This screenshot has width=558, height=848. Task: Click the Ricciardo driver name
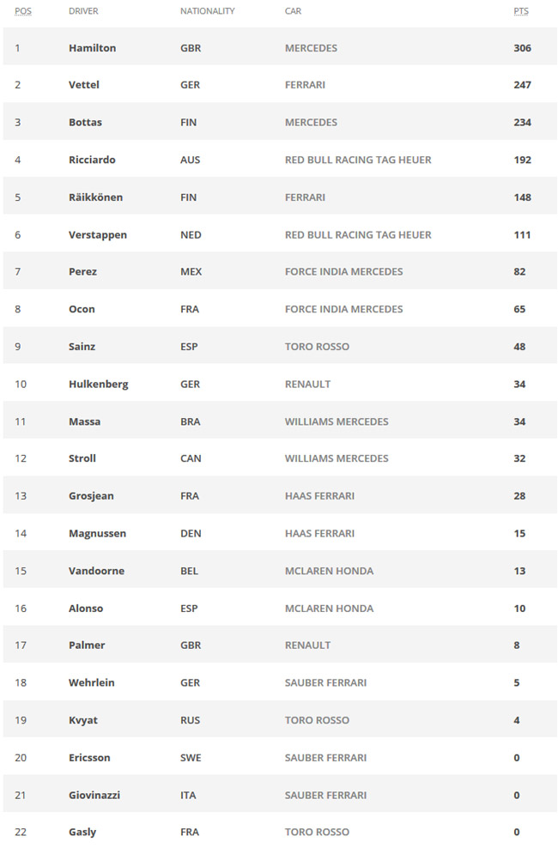(92, 160)
